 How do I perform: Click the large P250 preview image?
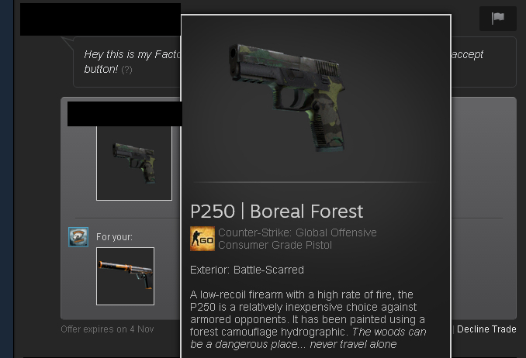(287, 97)
